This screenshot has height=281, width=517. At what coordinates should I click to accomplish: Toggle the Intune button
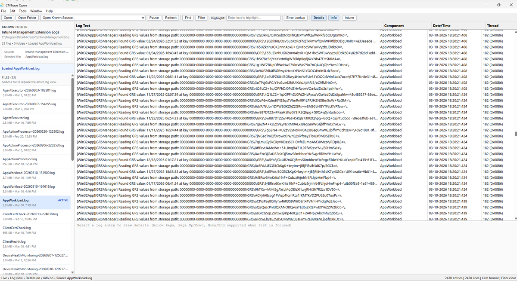(x=349, y=18)
